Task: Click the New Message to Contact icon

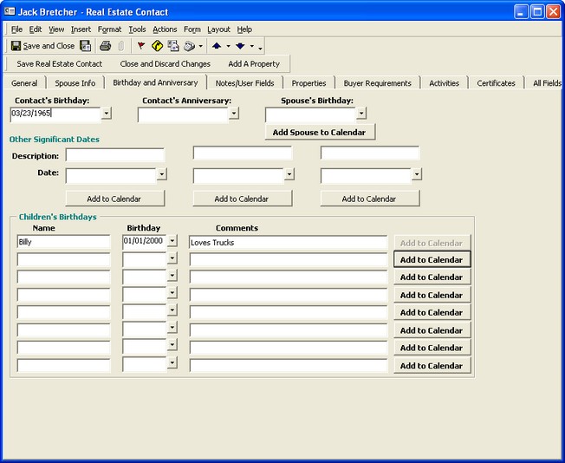Action: pos(173,46)
